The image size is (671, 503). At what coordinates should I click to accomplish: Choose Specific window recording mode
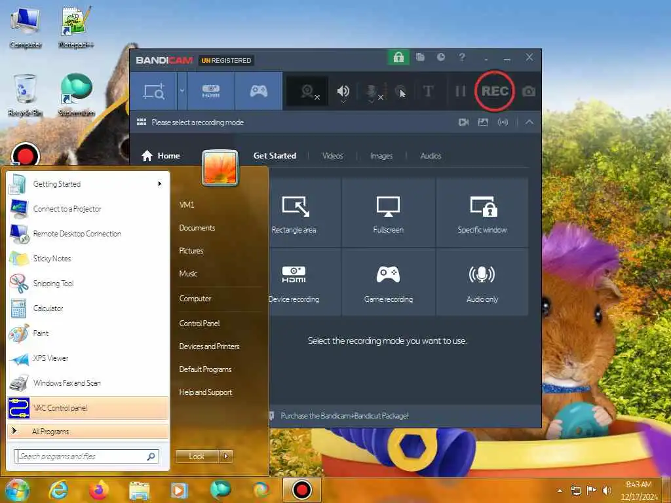pyautogui.click(x=482, y=213)
